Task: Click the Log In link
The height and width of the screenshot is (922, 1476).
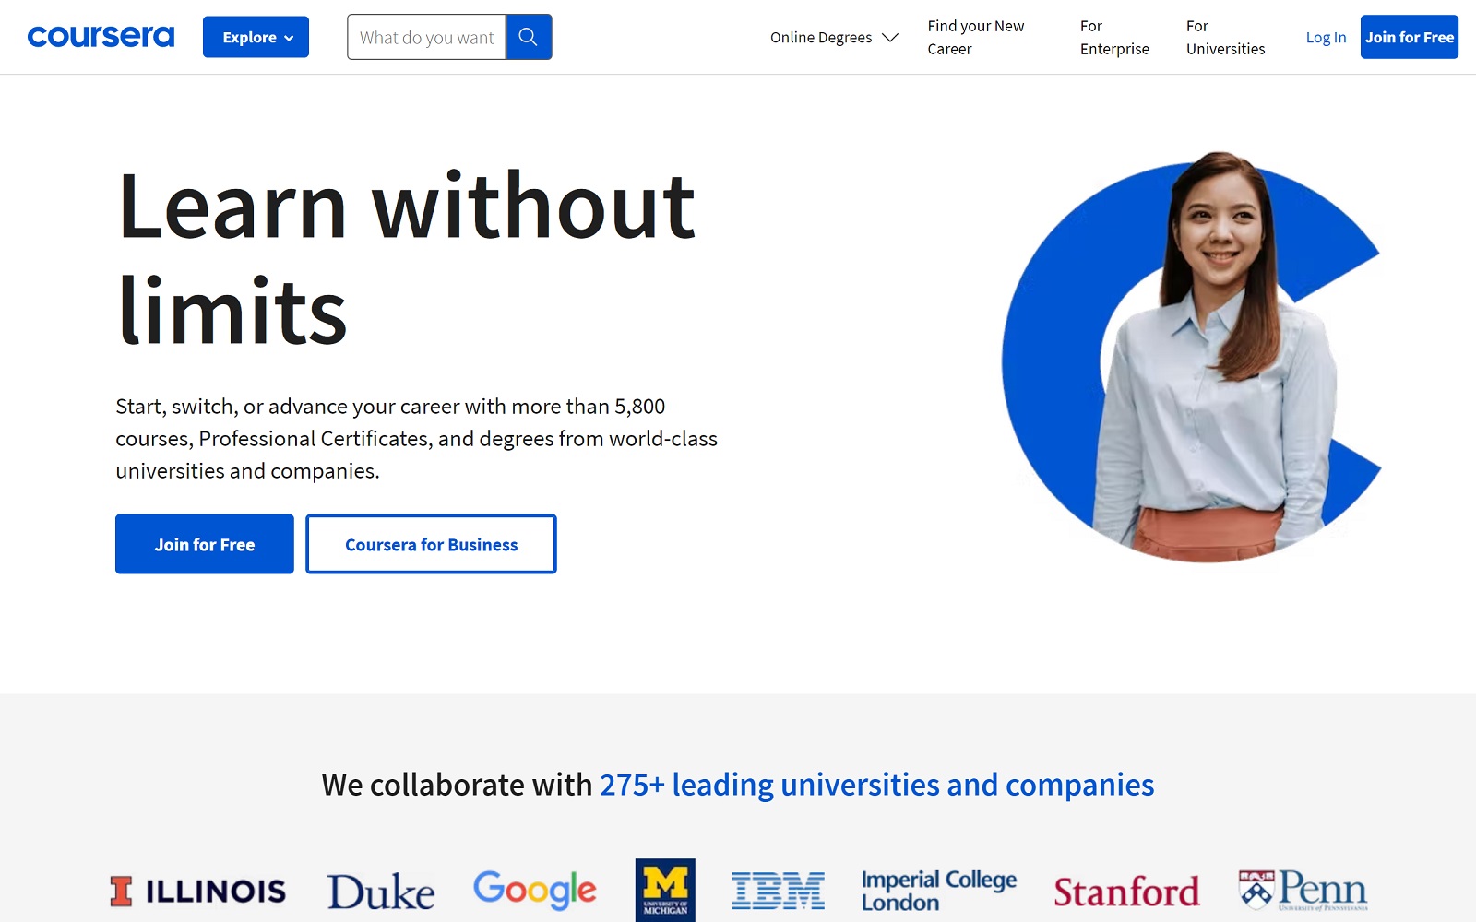Action: click(1326, 37)
